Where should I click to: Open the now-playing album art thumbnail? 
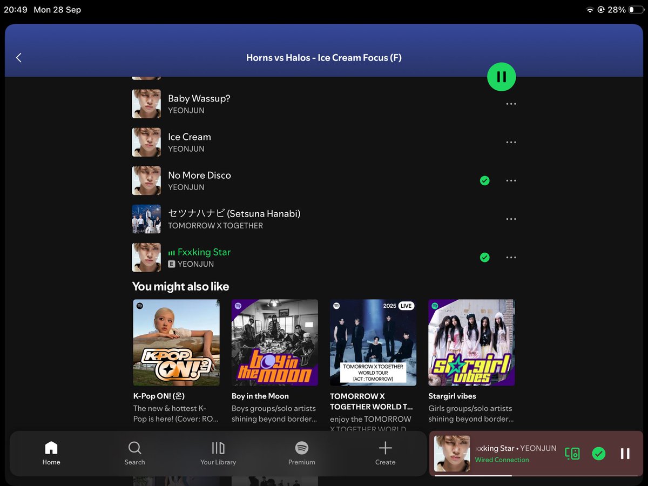(x=452, y=454)
